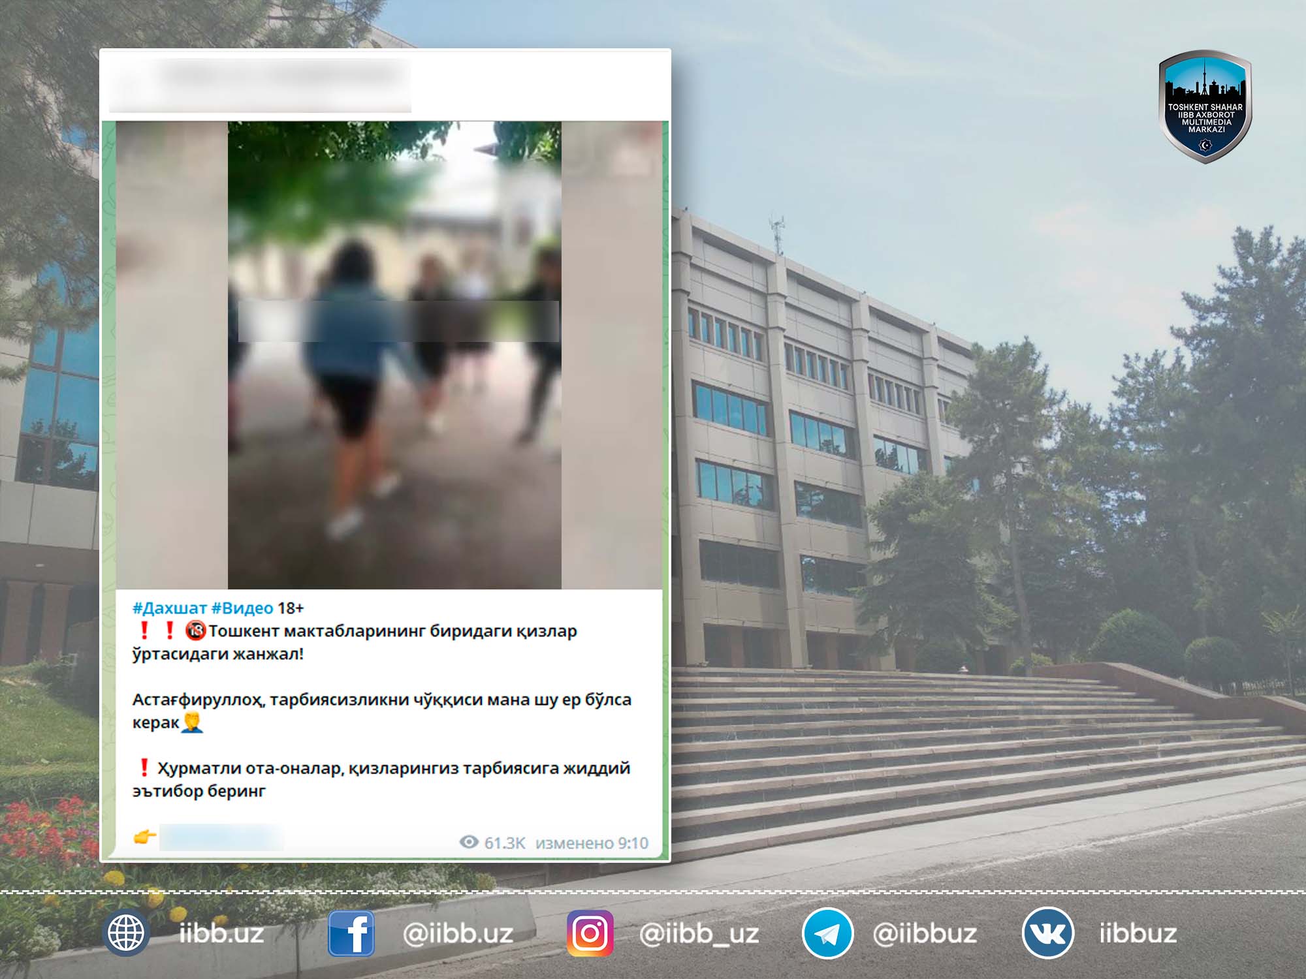Click the pointing hand emoji
The width and height of the screenshot is (1306, 979).
coord(144,836)
